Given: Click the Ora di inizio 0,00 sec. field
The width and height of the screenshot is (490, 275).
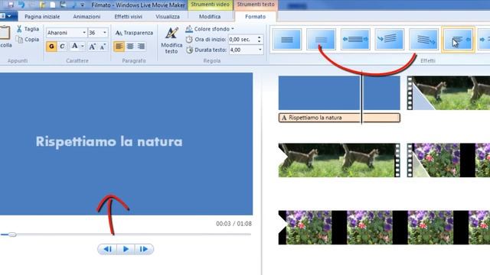Looking at the screenshot, I should 243,40.
